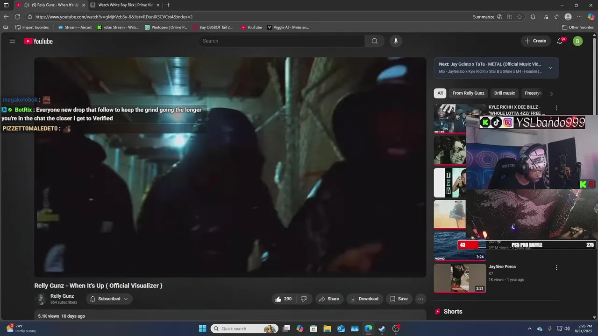Open Edge Settings and more ellipsis
Viewport: 598px width, 336px height.
tap(579, 17)
